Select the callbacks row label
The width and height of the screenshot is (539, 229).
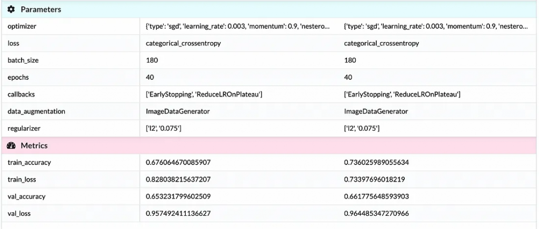point(21,94)
